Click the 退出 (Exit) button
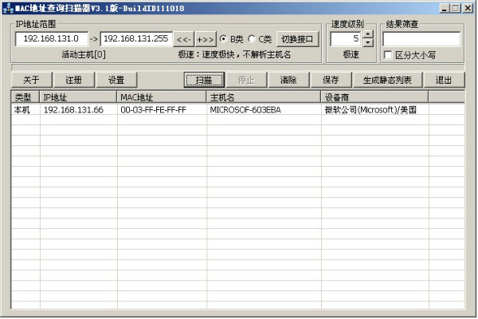 [444, 80]
